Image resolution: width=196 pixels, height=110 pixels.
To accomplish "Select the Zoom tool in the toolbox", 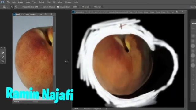I will click(3, 61).
